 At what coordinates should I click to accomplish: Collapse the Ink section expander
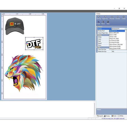click(x=97, y=47)
